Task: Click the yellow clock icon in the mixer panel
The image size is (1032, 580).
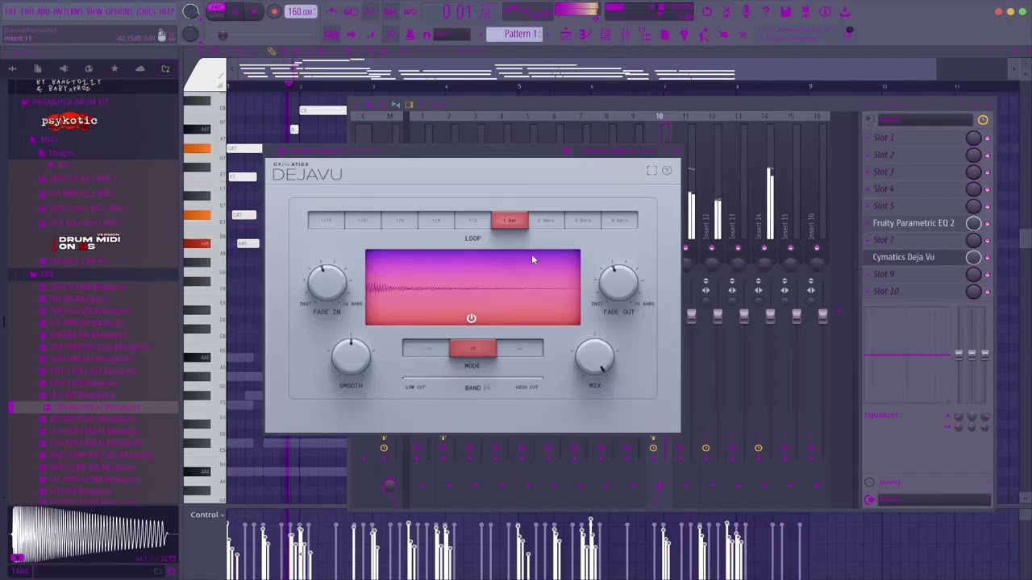Action: click(x=983, y=120)
